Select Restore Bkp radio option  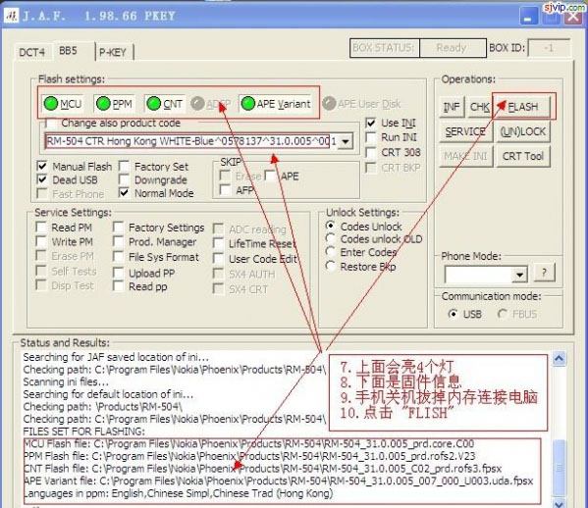tap(331, 266)
